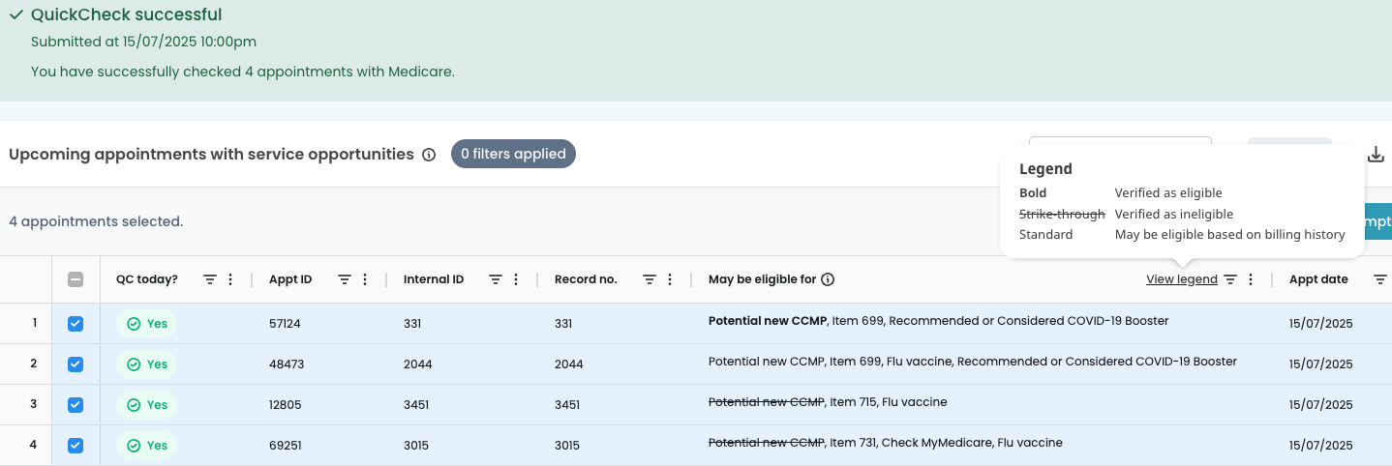Click row number 3 cell
Screen dimensions: 1392x466
pos(33,404)
